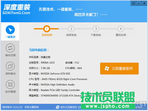The image size is (148, 111).
Task: Click the 显卡类型 NVIDIA GeForce GTX 650 line
Action: pos(49,74)
